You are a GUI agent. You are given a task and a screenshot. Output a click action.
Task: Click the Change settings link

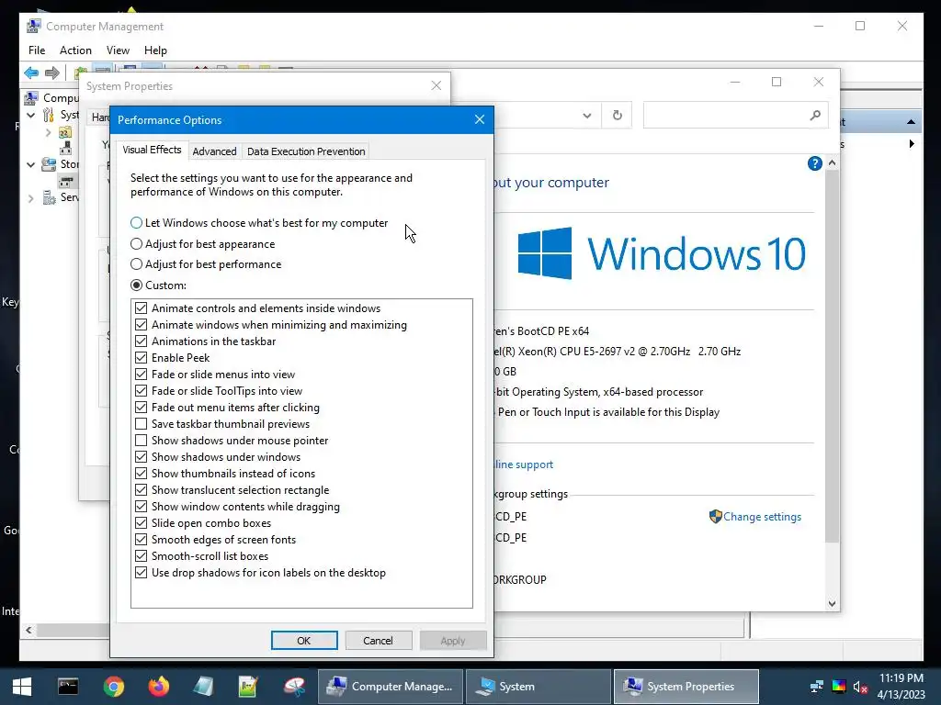click(762, 517)
